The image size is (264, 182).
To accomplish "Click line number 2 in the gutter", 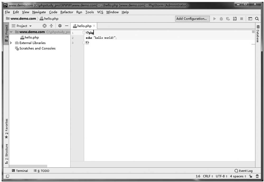I will pos(73,38).
